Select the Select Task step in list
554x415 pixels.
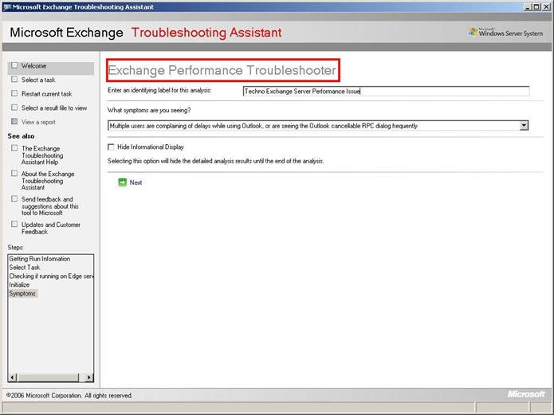[25, 268]
